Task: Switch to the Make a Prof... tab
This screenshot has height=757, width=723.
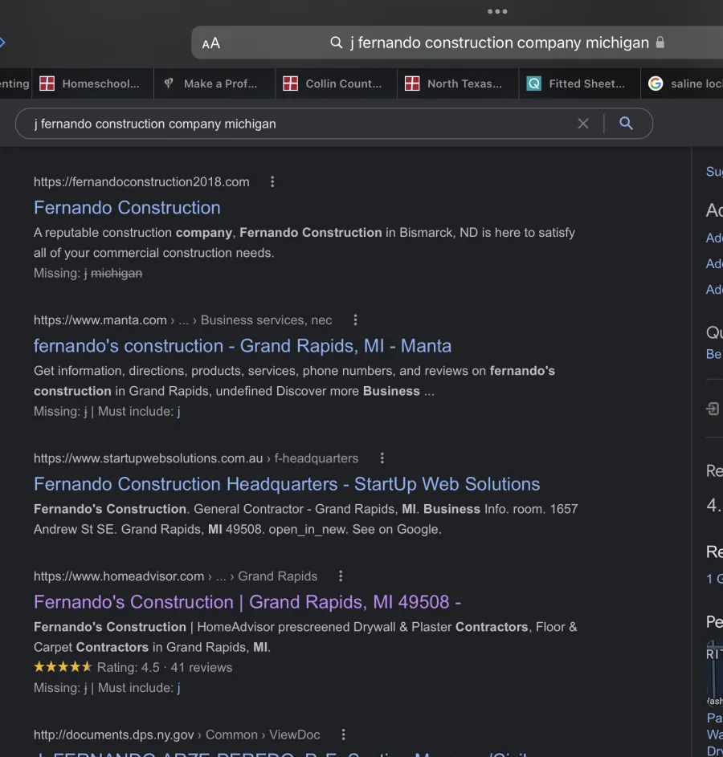Action: [214, 83]
